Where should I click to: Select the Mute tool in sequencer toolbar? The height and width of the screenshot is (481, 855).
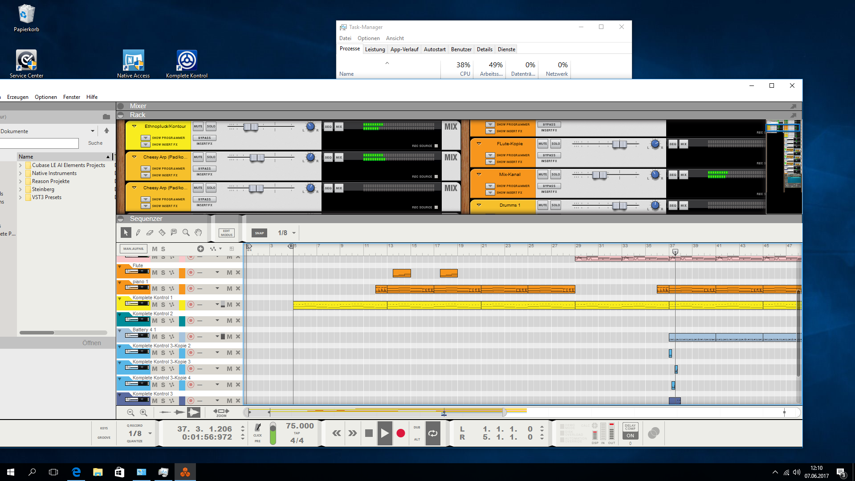click(x=174, y=232)
